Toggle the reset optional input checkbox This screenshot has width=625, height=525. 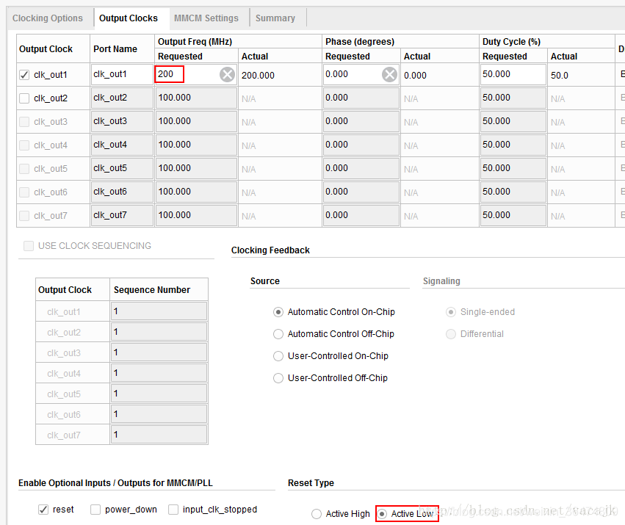coord(43,510)
